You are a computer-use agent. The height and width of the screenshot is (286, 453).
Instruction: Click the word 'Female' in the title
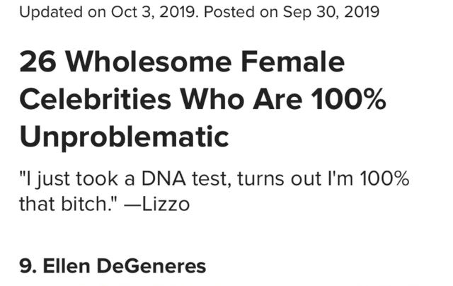(x=292, y=62)
